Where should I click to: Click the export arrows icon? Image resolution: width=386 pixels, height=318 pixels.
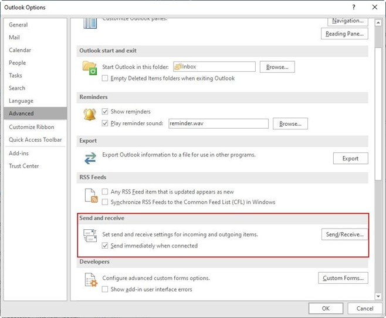click(90, 158)
